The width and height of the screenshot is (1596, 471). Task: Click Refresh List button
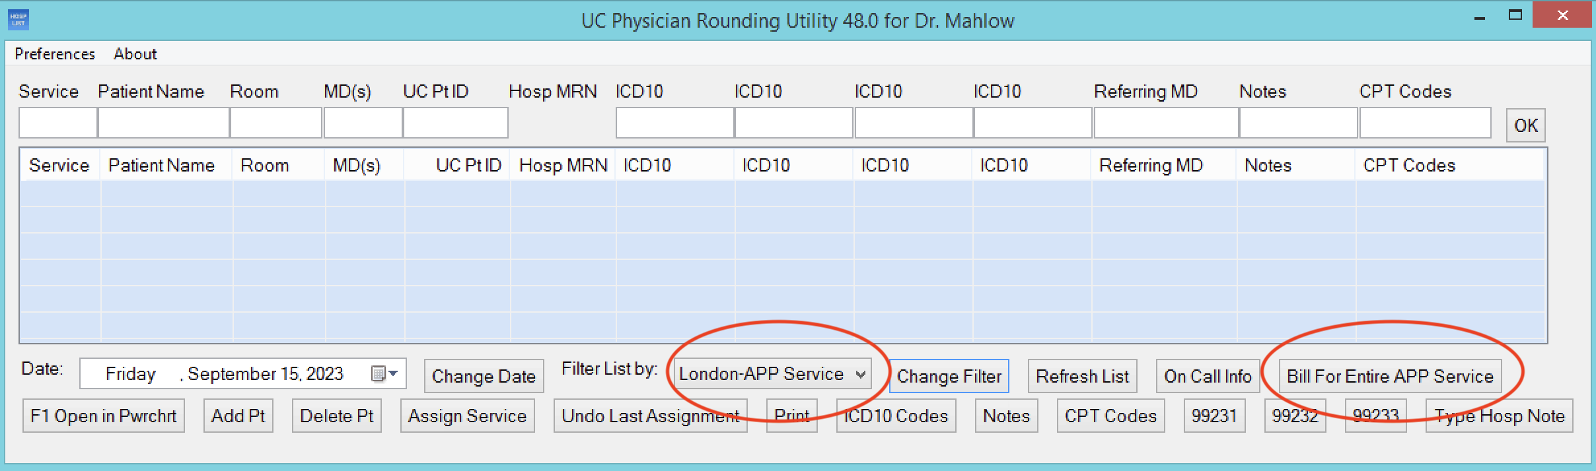coord(1082,376)
